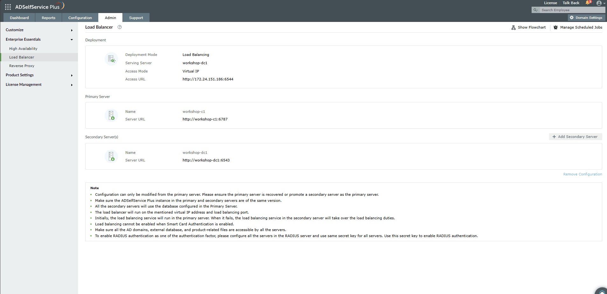Screen dimensions: 607x294
Task: Click Serving Server value workshop-dc1
Action: (x=195, y=63)
